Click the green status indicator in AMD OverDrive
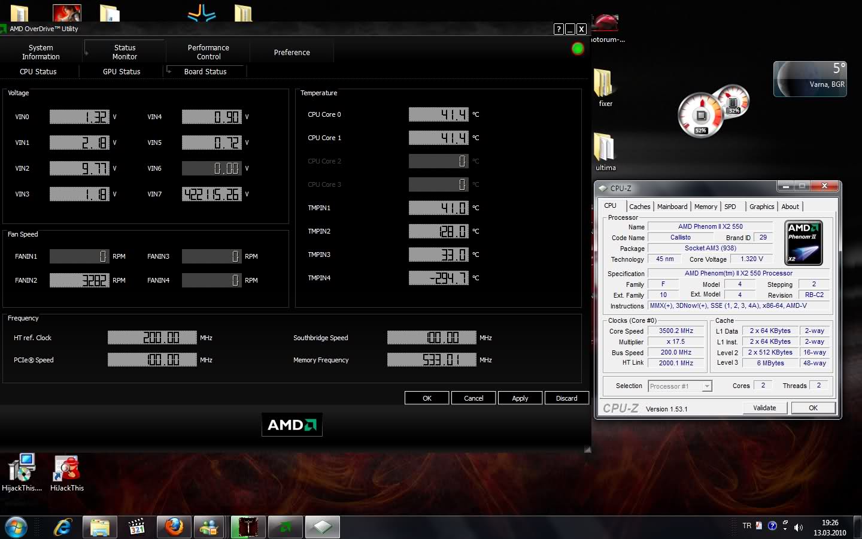This screenshot has height=539, width=862. click(578, 49)
